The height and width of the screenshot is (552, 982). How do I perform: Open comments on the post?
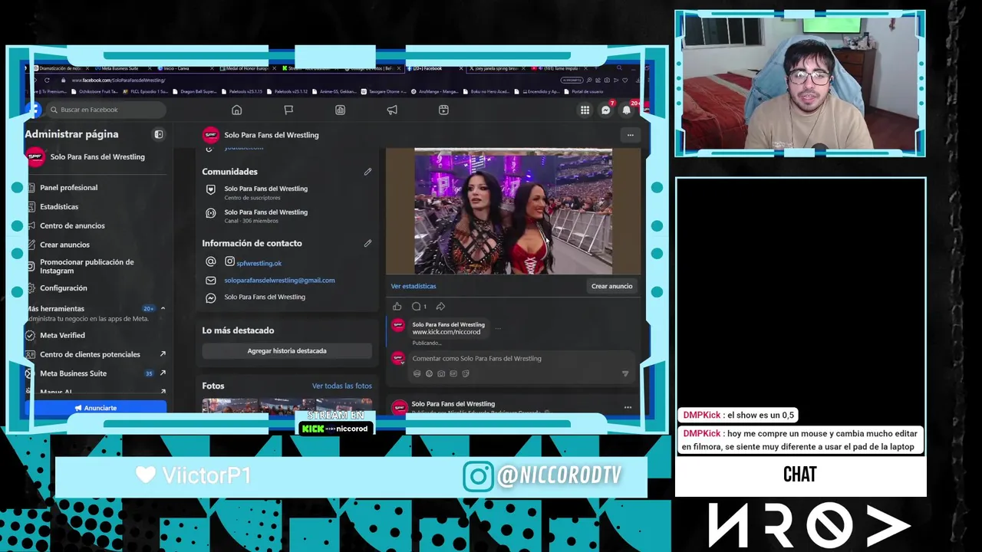pos(418,307)
